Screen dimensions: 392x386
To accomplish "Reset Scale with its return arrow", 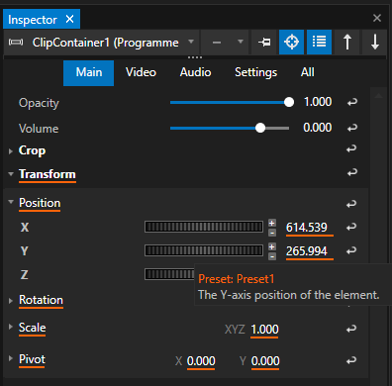I will coord(351,329).
